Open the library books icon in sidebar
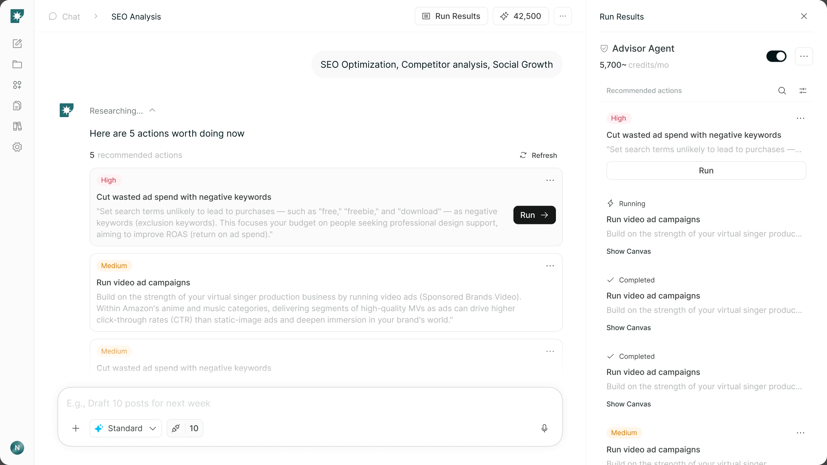Viewport: 827px width, 465px height. tap(17, 126)
